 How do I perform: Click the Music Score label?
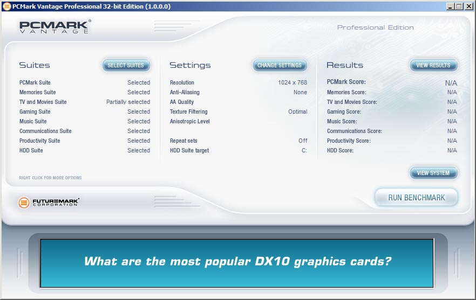[342, 121]
